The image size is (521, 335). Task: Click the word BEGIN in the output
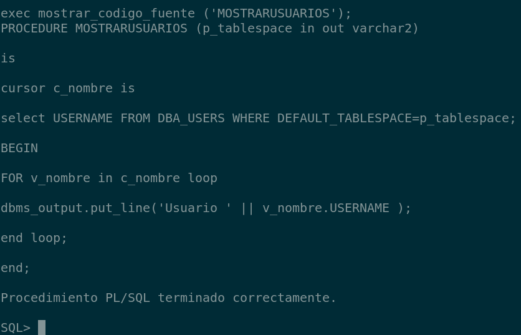(19, 148)
